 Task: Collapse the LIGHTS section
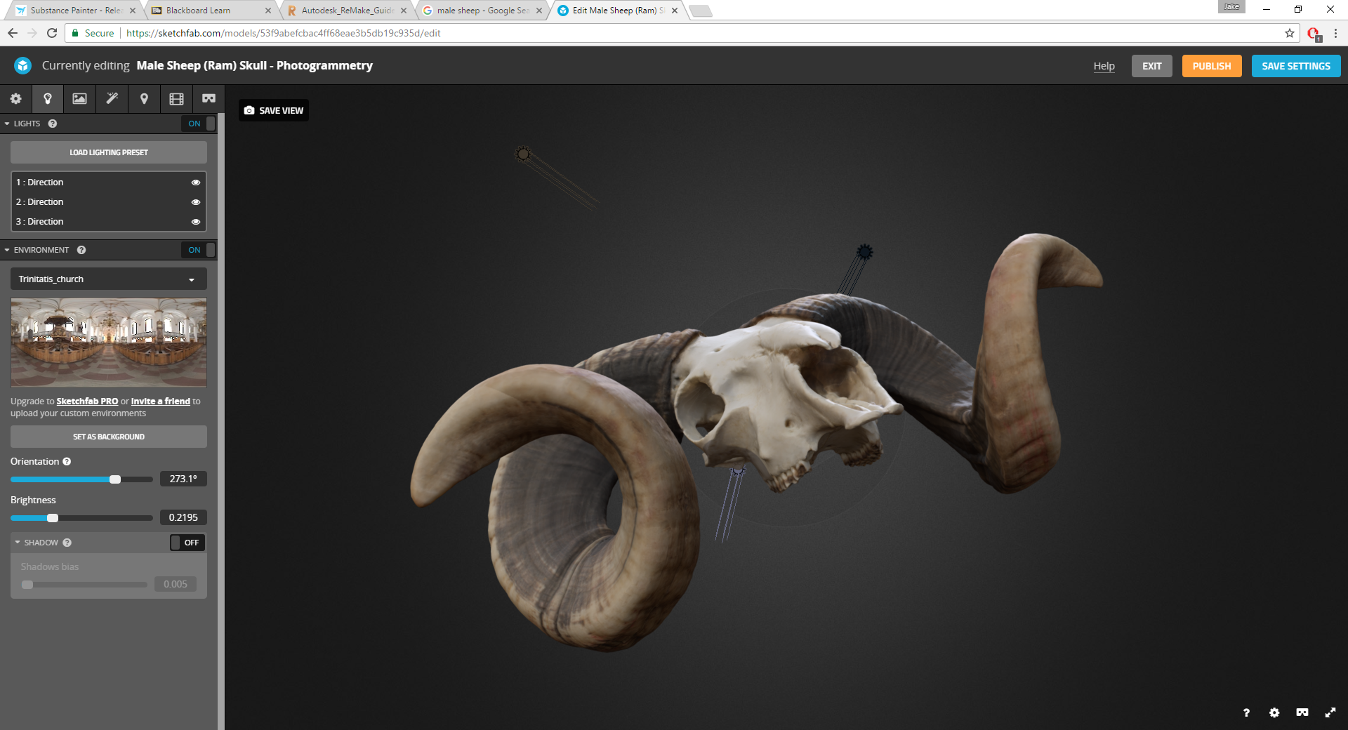tap(6, 124)
